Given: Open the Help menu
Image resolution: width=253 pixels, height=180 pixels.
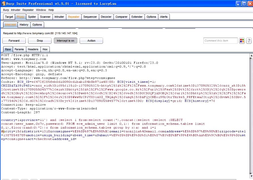Looking at the screenshot, I should point(51,10).
